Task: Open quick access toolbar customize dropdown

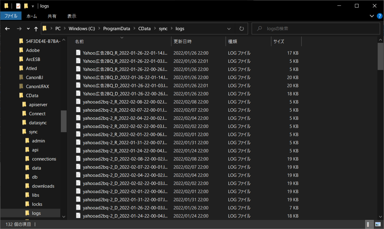Action: (x=33, y=6)
